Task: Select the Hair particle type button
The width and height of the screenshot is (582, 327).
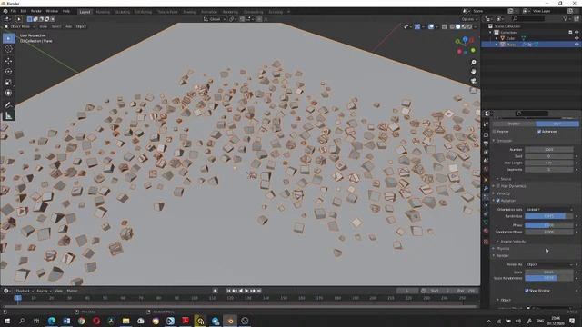Action: tap(557, 124)
